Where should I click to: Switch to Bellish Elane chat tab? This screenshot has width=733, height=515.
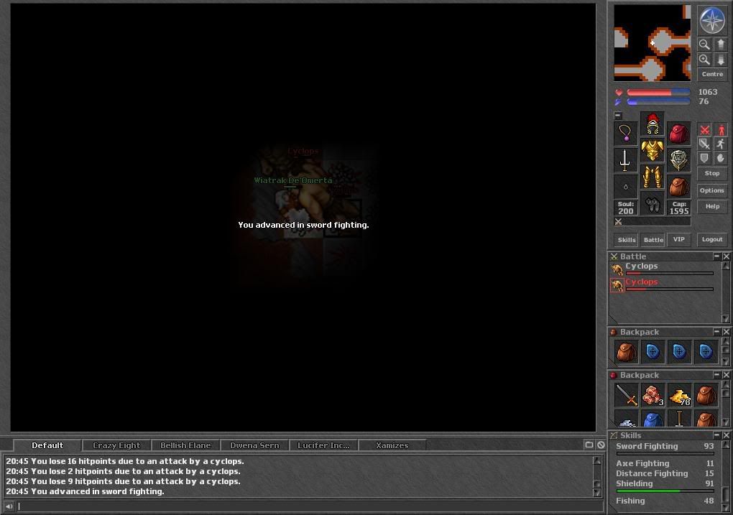(185, 445)
